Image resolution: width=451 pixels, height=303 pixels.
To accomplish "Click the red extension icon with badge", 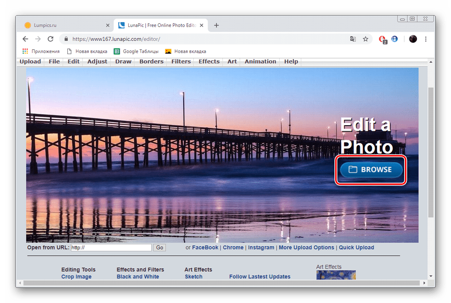I will 382,39.
